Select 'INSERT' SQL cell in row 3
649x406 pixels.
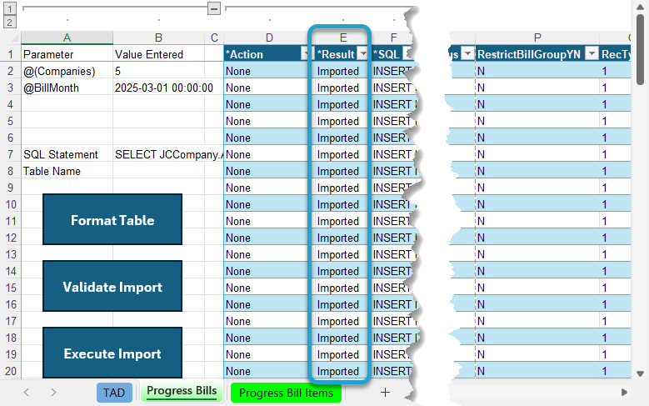[393, 88]
